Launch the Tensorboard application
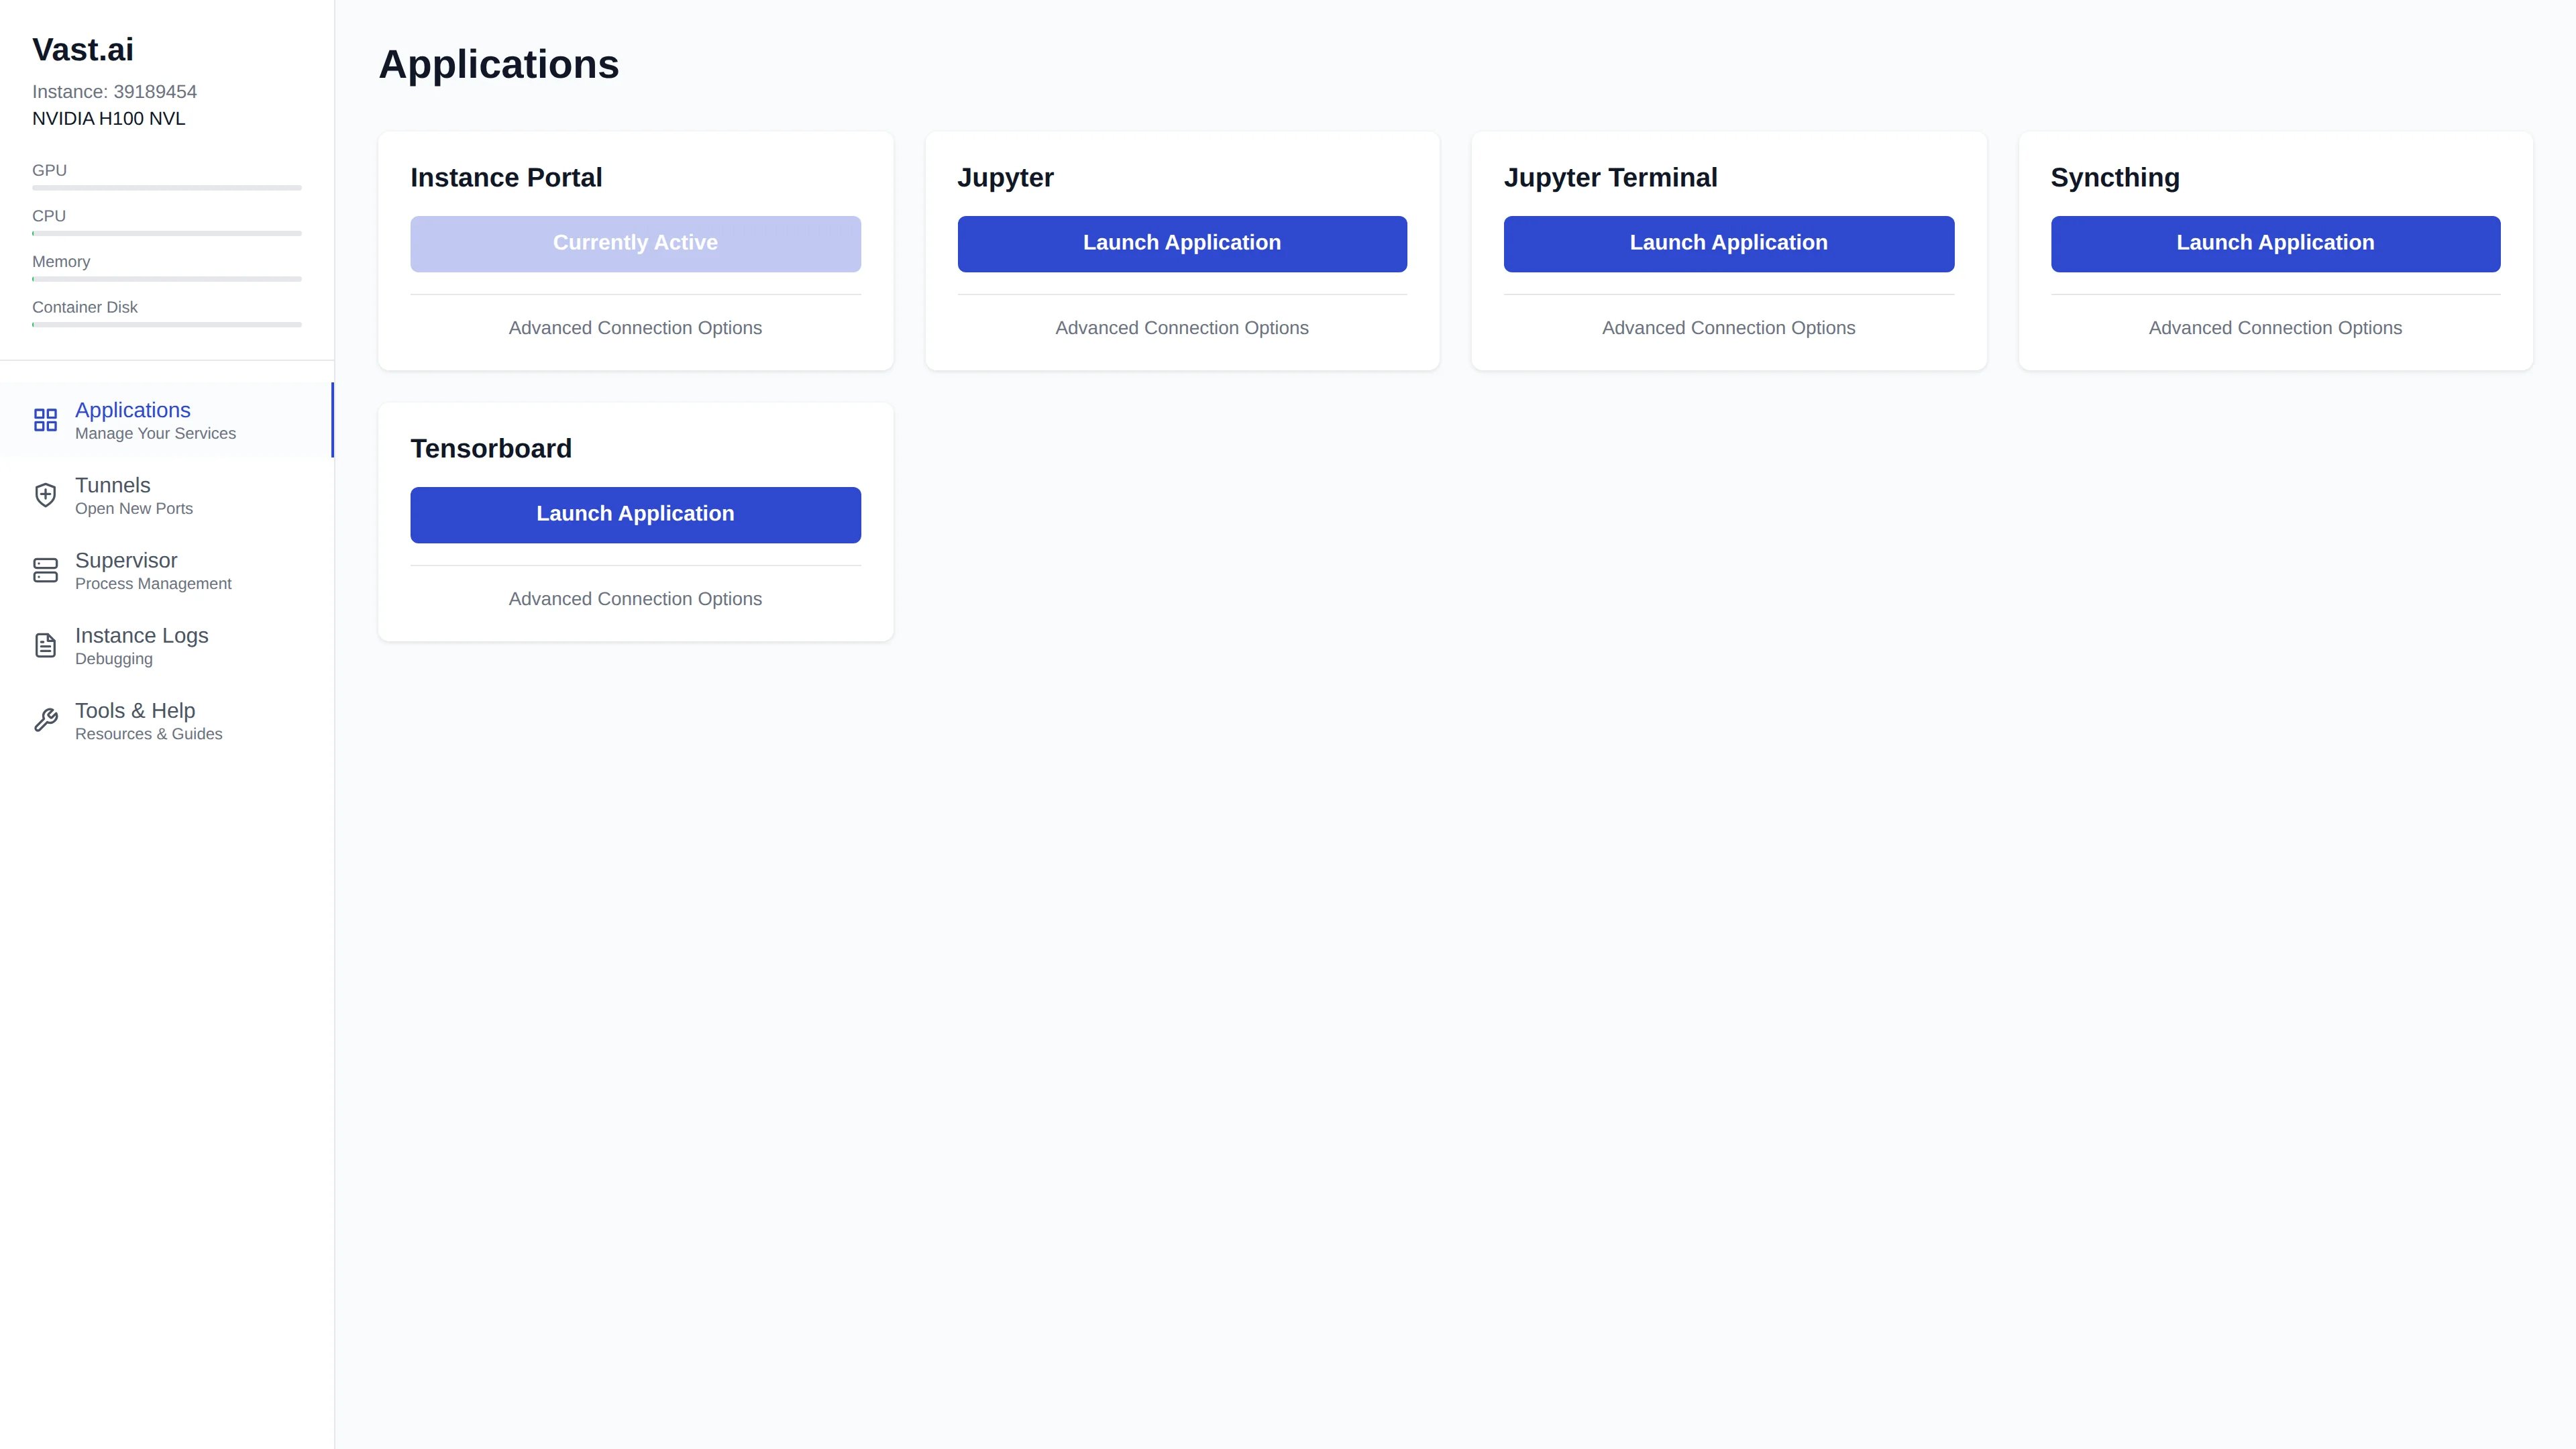2576x1449 pixels. pyautogui.click(x=635, y=515)
